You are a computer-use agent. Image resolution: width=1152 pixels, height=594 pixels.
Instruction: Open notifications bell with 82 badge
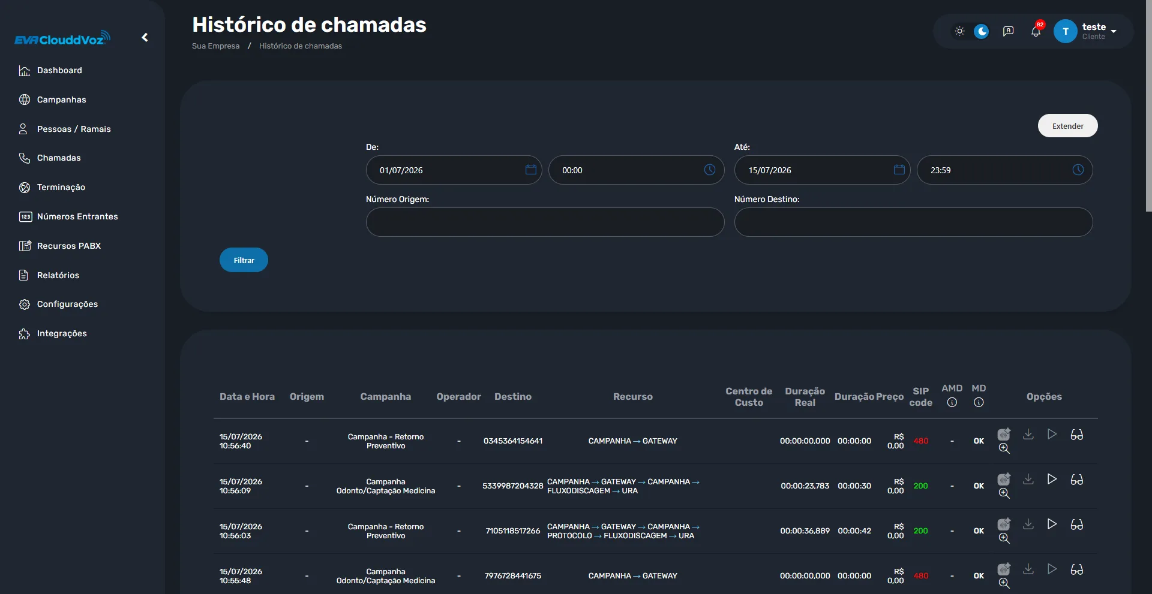[1036, 31]
